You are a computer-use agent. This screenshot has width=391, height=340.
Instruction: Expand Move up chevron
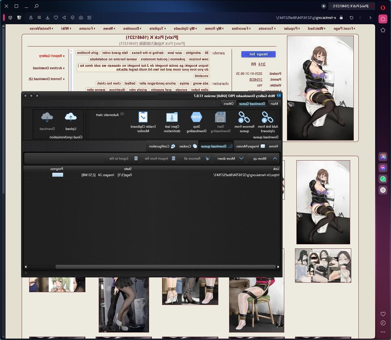pos(275,158)
